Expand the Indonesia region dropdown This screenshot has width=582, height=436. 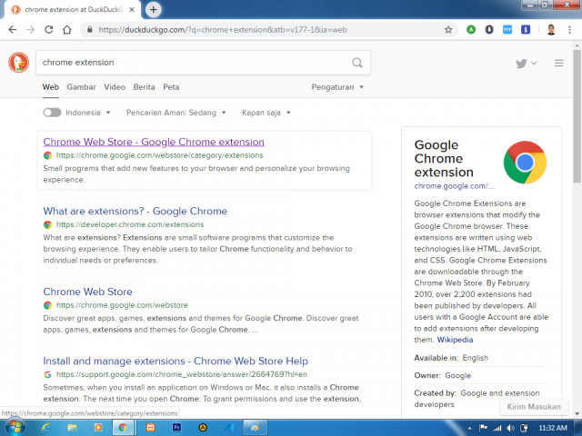point(88,113)
